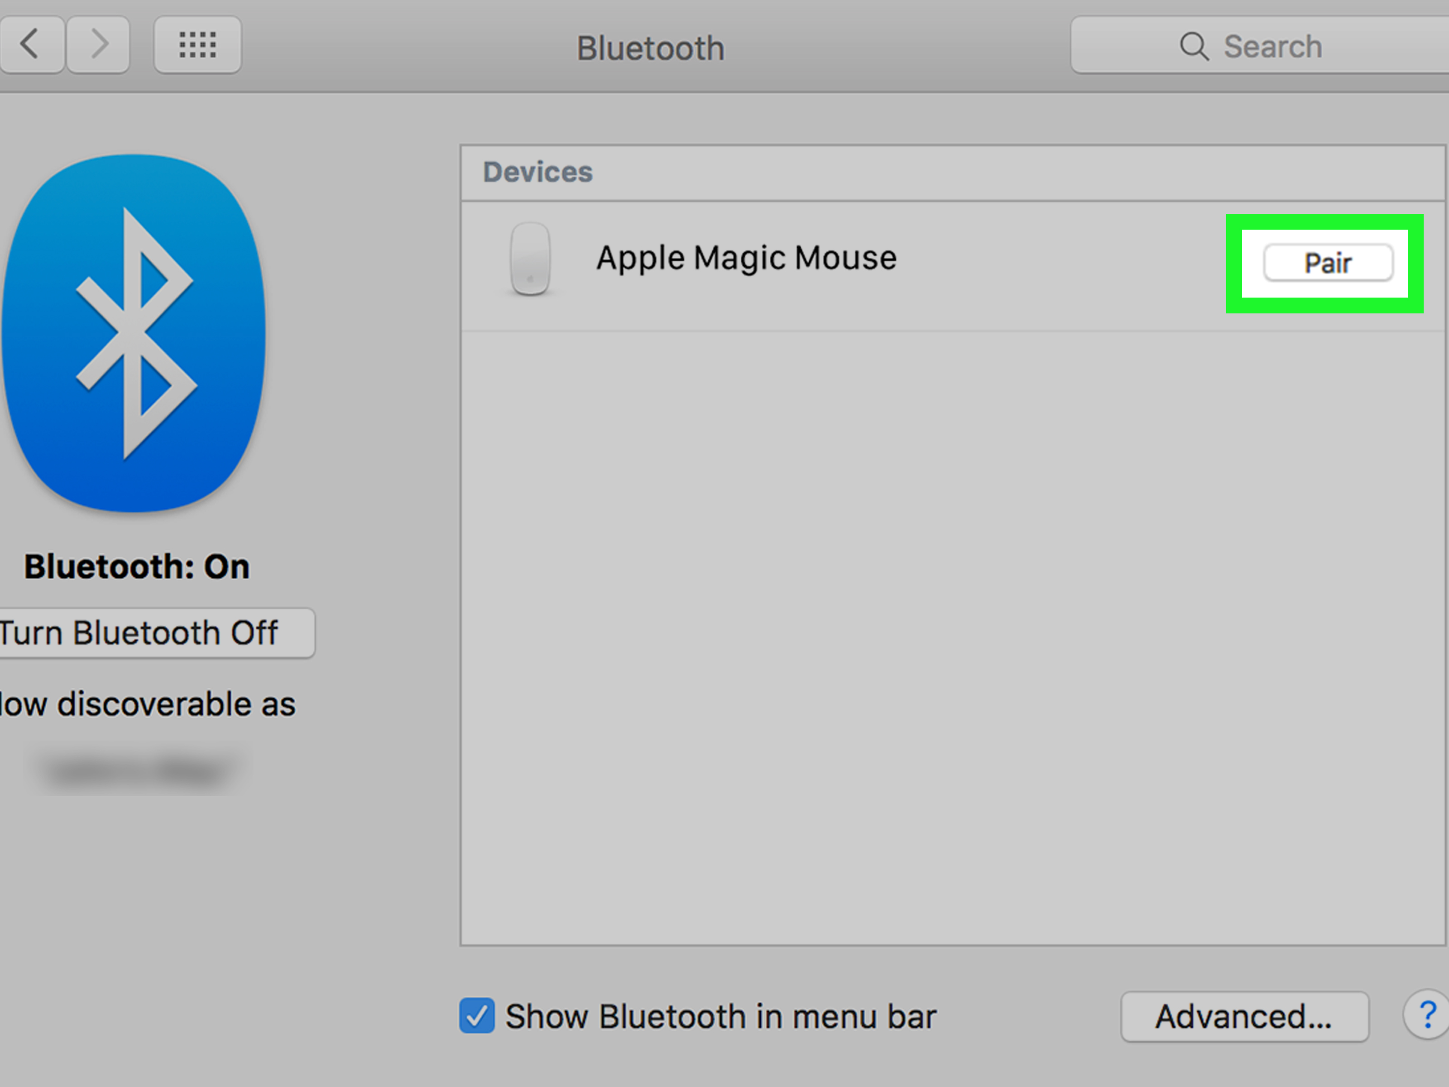The height and width of the screenshot is (1087, 1449).
Task: Select the Apple Magic Mouse row text
Action: [x=746, y=258]
